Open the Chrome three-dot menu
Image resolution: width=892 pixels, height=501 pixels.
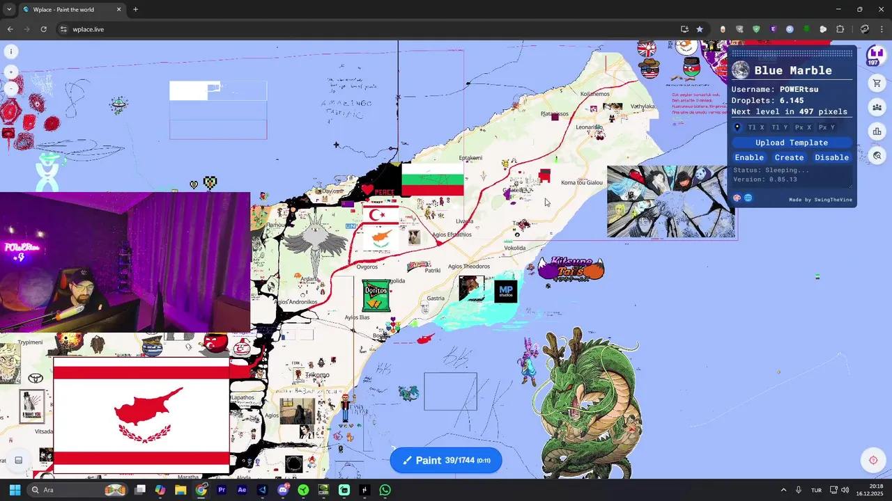tap(882, 29)
